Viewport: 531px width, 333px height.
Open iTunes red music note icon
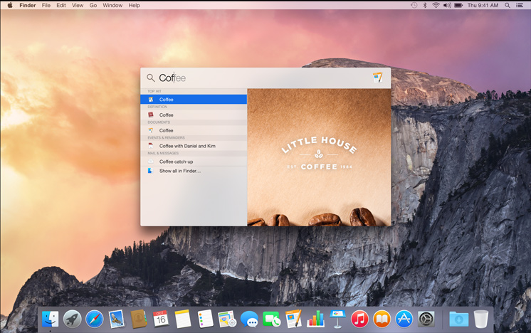click(359, 319)
